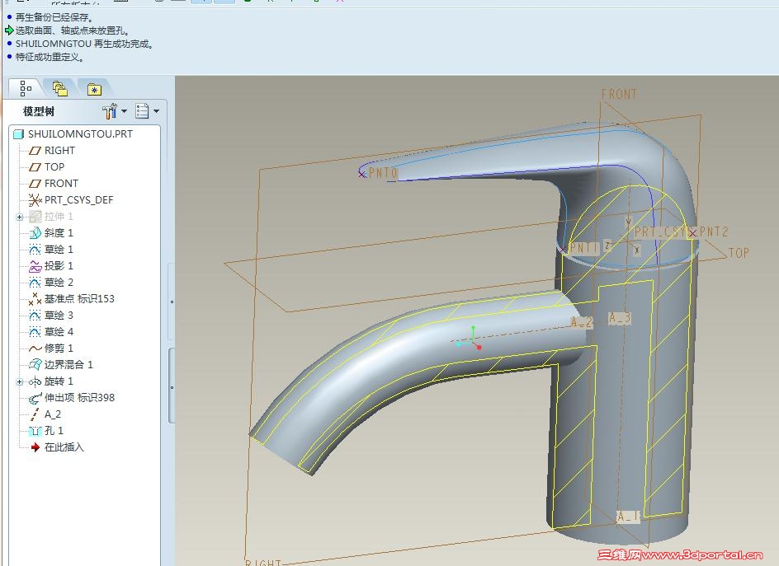Click message '特征成功重定义'

click(x=50, y=57)
